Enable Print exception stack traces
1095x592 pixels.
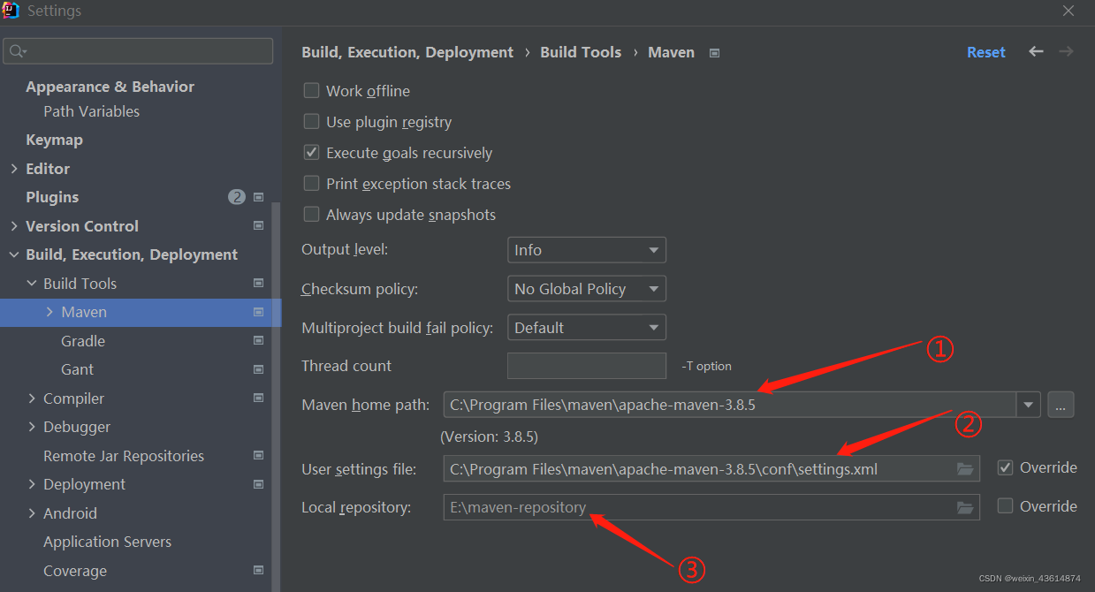click(311, 184)
